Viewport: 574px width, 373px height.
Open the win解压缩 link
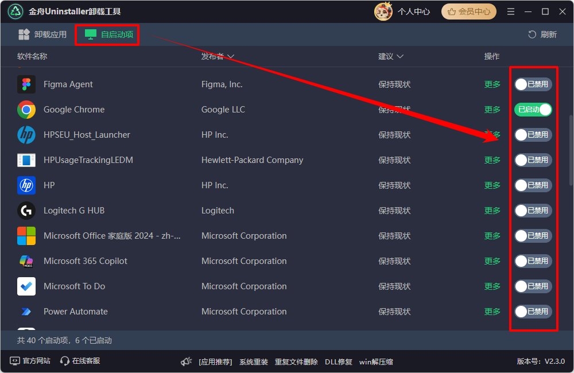click(376, 362)
